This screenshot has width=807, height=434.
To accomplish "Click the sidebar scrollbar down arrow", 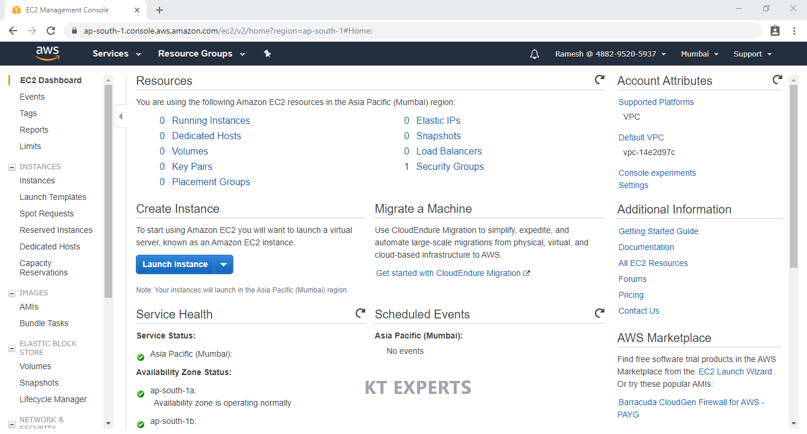I will pos(108,423).
